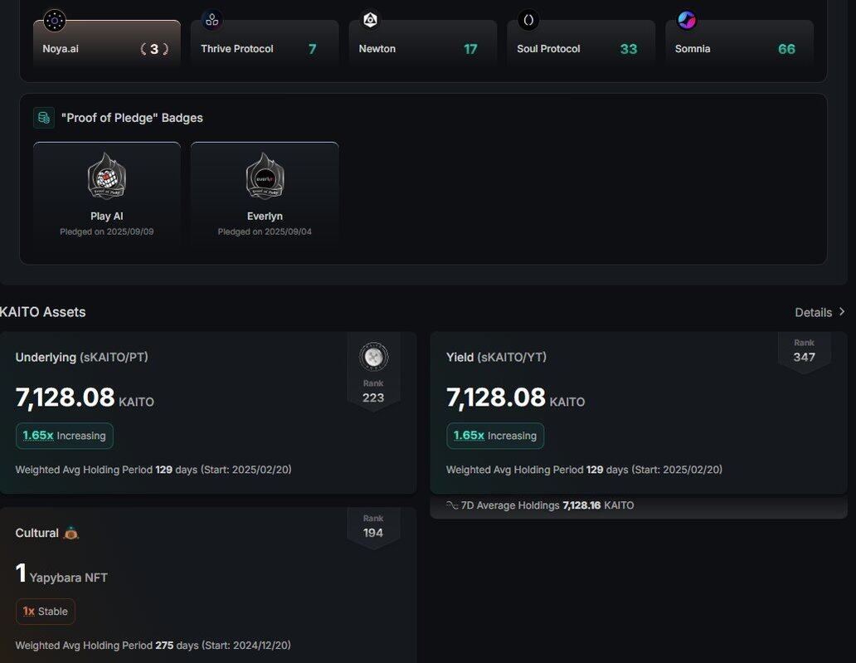Click the Somnia project logo icon
This screenshot has width=856, height=663.
coord(686,20)
